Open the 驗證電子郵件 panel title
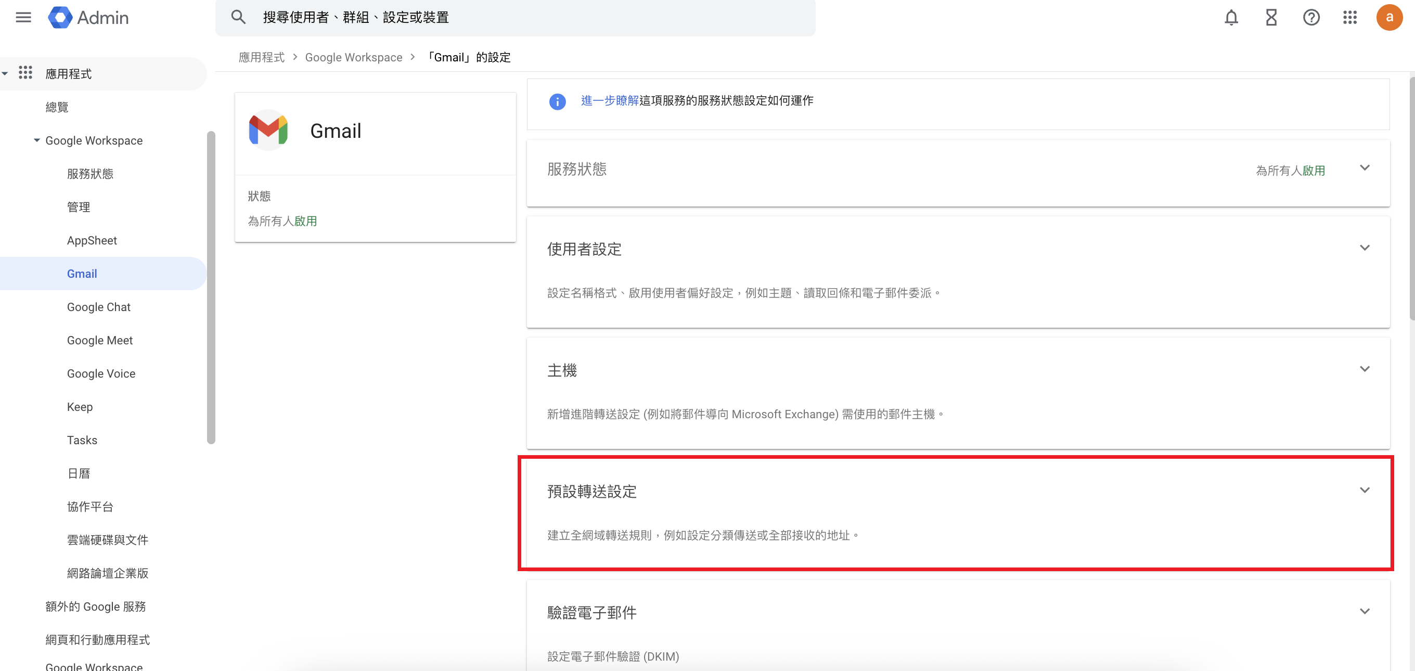 click(x=592, y=613)
